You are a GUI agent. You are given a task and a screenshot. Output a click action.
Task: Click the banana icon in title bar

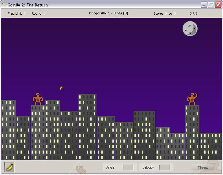pos(4,5)
